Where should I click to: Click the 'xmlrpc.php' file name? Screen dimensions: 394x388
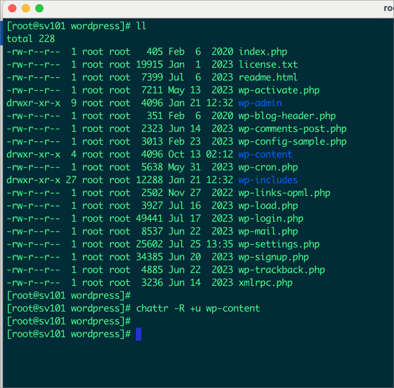click(266, 283)
